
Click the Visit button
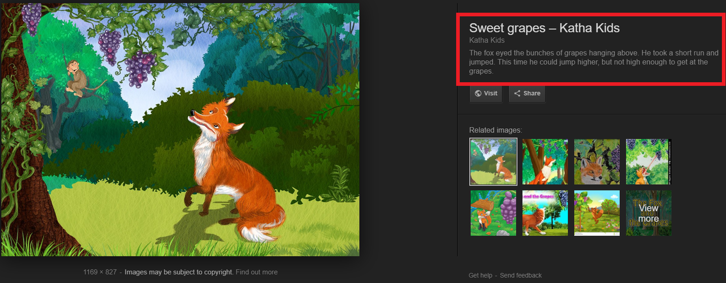point(486,94)
